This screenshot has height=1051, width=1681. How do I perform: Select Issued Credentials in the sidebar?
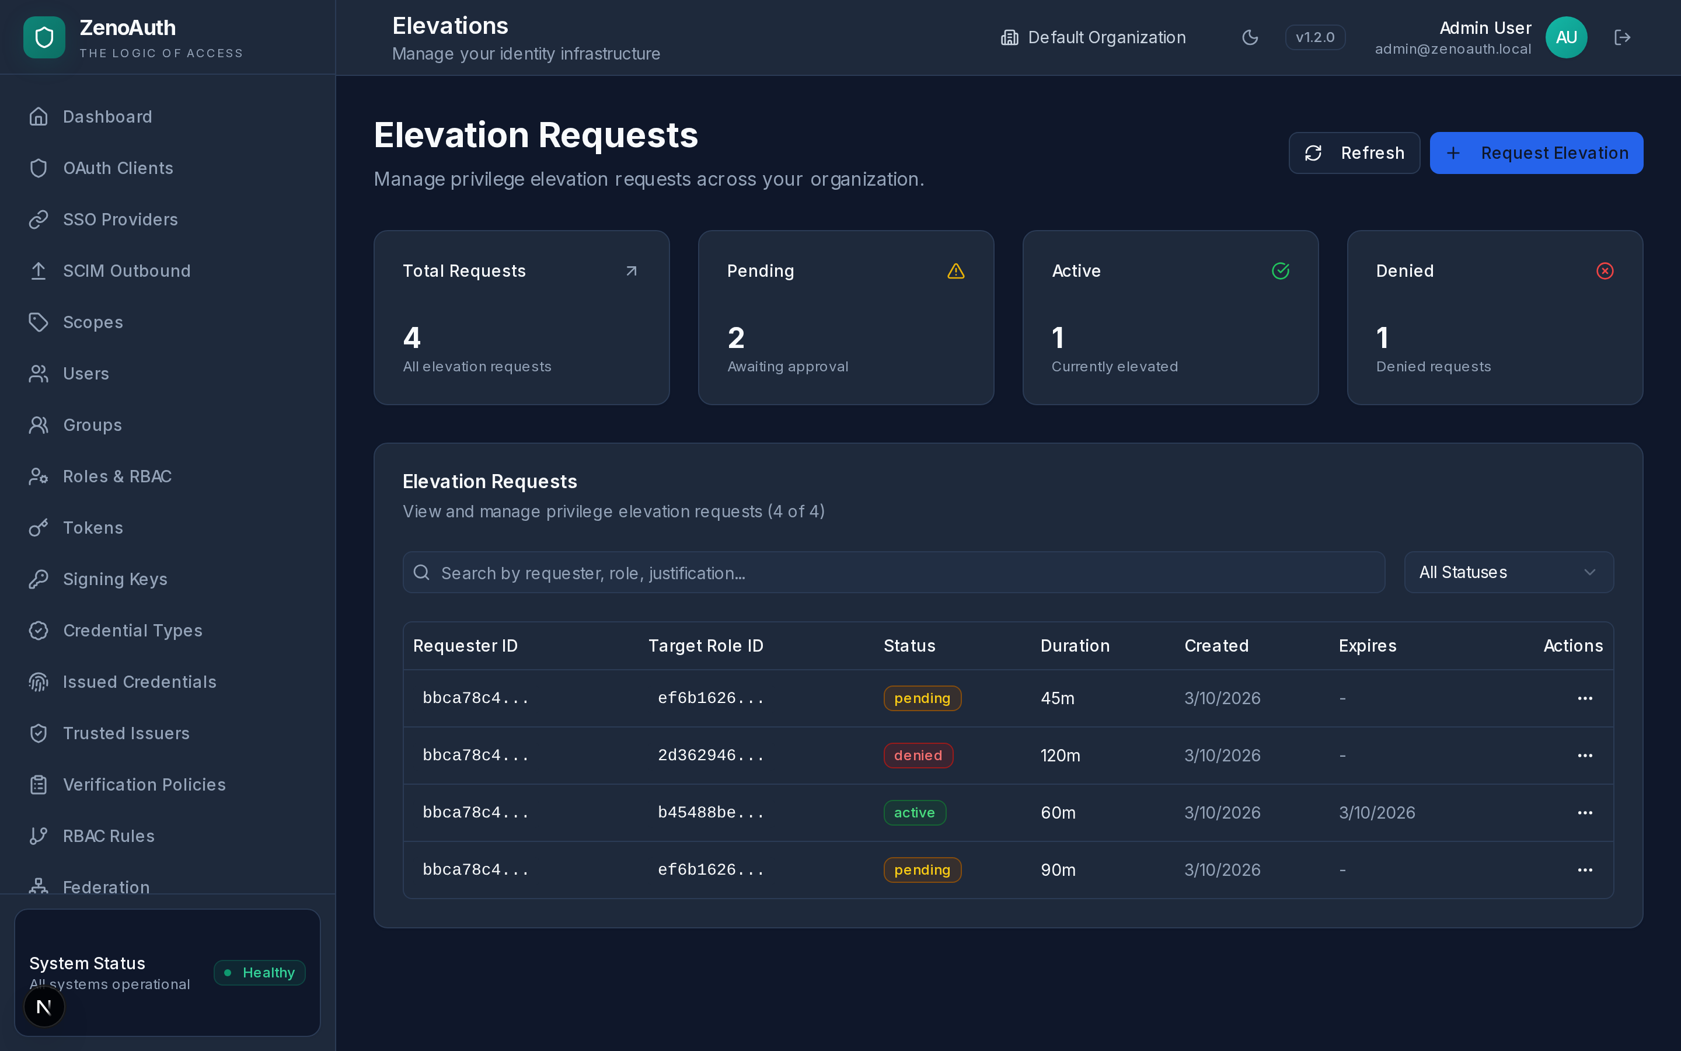pos(139,682)
